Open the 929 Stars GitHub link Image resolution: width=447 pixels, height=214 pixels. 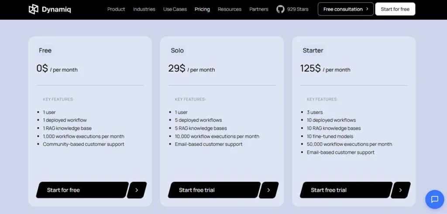coord(298,9)
